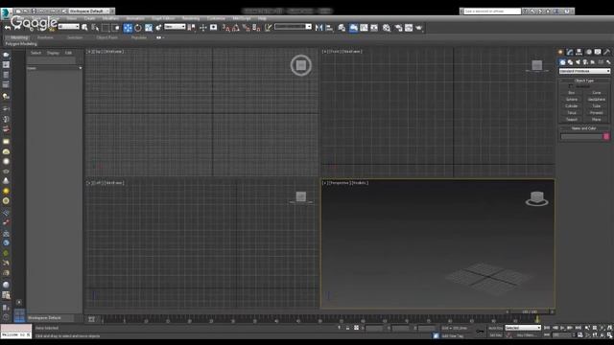Screen dimensions: 614x345
Task: Switch to the Display command panel tab
Action: tap(598, 52)
